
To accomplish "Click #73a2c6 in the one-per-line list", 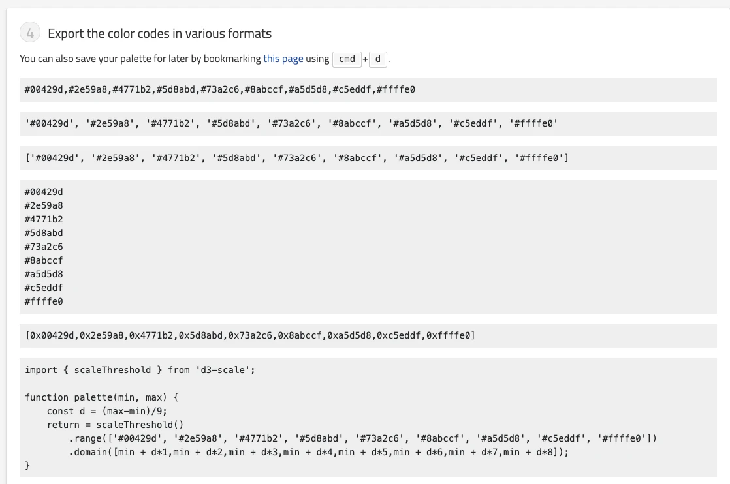I will [x=44, y=247].
